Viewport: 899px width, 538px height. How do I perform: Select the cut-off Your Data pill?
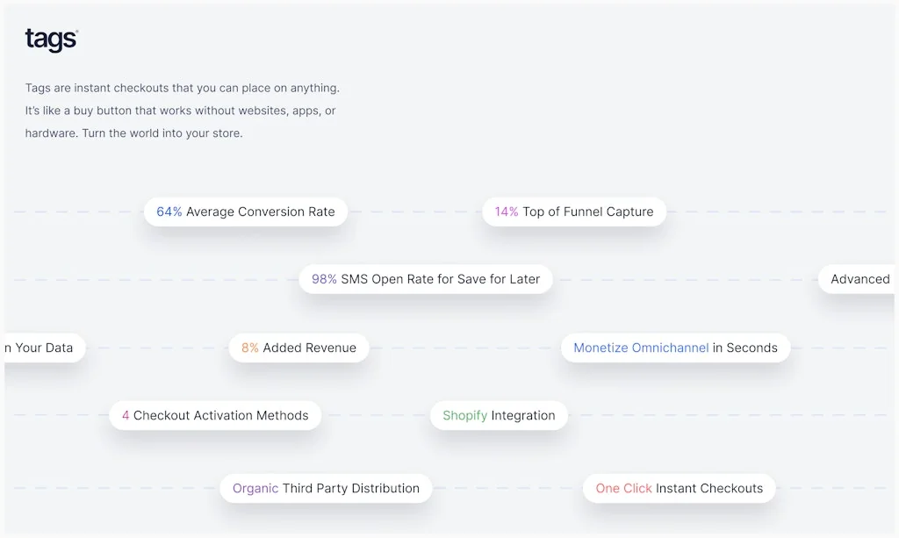point(42,348)
